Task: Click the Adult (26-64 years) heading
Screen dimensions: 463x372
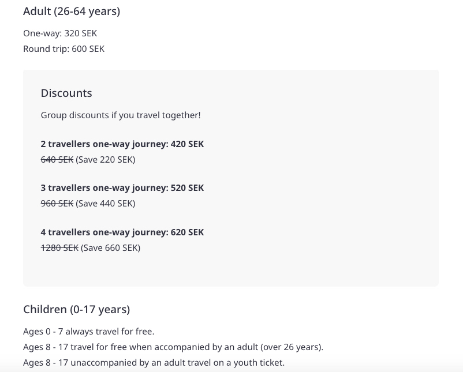Action: tap(72, 12)
